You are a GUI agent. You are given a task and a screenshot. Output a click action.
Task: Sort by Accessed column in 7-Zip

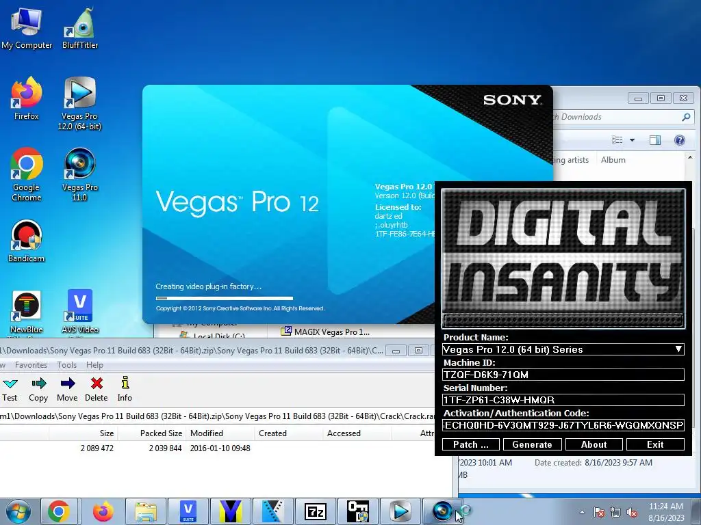(357, 433)
